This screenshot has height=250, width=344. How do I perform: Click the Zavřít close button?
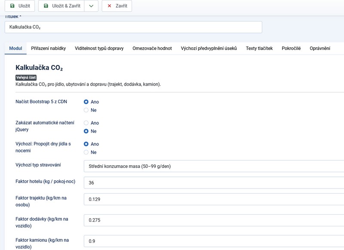click(117, 6)
